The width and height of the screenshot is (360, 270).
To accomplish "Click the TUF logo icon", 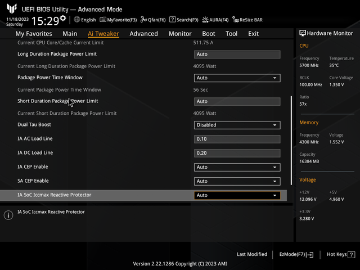I will point(12,9).
